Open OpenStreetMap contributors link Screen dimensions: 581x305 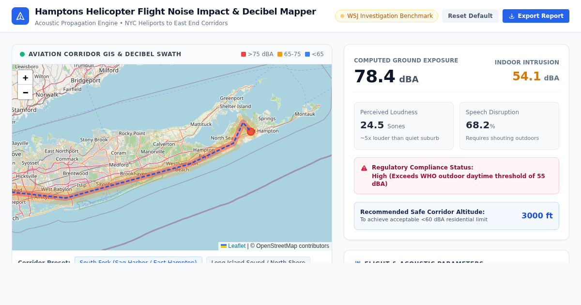(290, 246)
